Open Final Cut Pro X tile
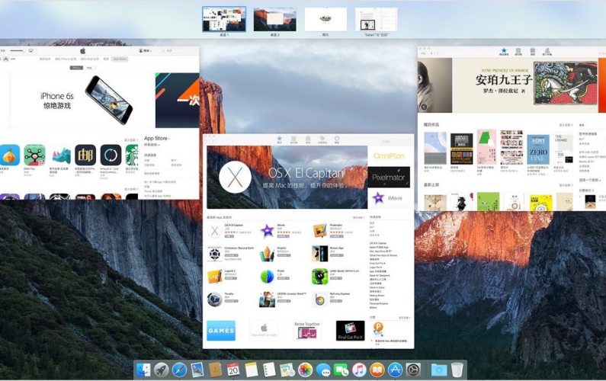The height and width of the screenshot is (381, 606). coord(350,331)
